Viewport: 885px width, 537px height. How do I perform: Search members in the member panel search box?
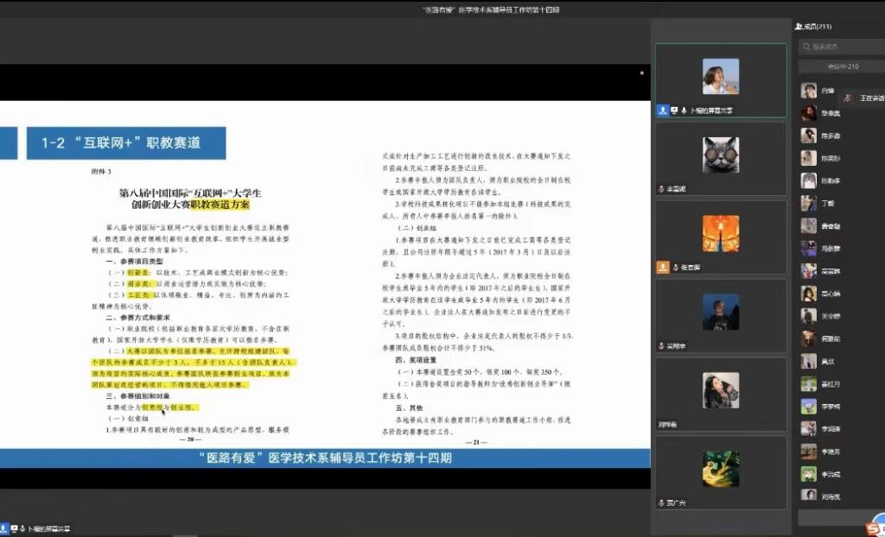(844, 47)
